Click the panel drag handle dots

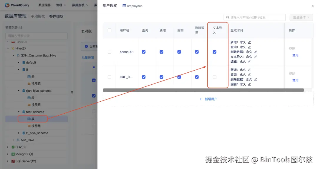click(72, 93)
